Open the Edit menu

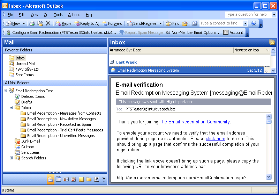tap(22, 15)
